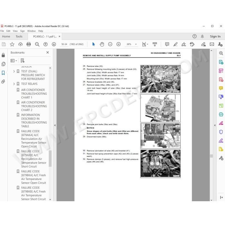Click the stamp tool icon
225x225 pixels.
point(192,44)
